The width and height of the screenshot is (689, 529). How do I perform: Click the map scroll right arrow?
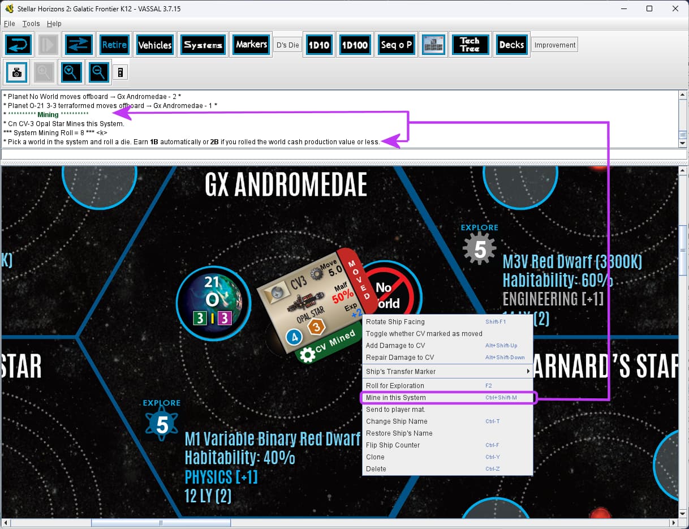(x=673, y=523)
